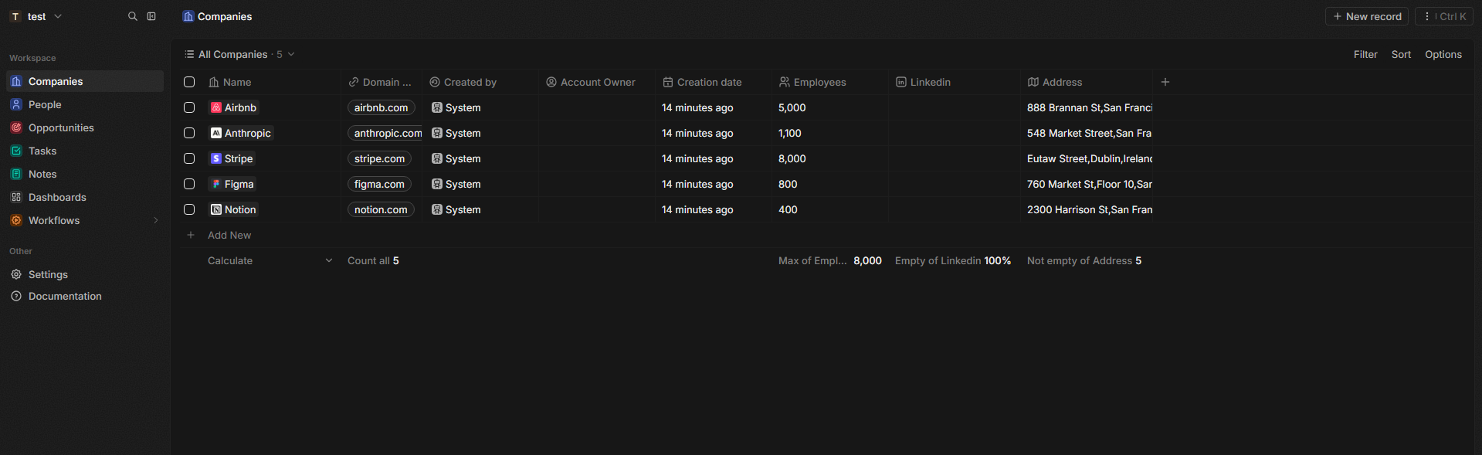
Task: Open the stripe.com domain link
Action: pos(379,158)
